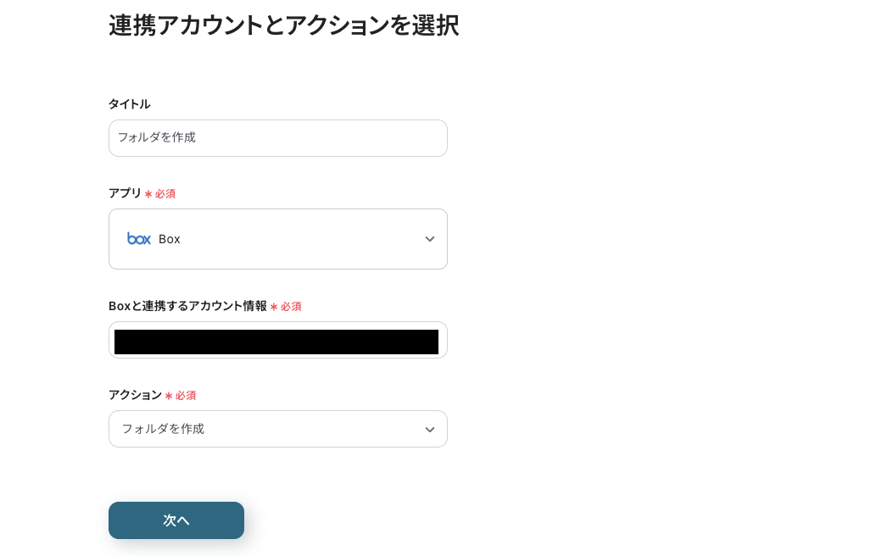Expand the アプリ dropdown chevron
The image size is (882, 556).
click(430, 239)
